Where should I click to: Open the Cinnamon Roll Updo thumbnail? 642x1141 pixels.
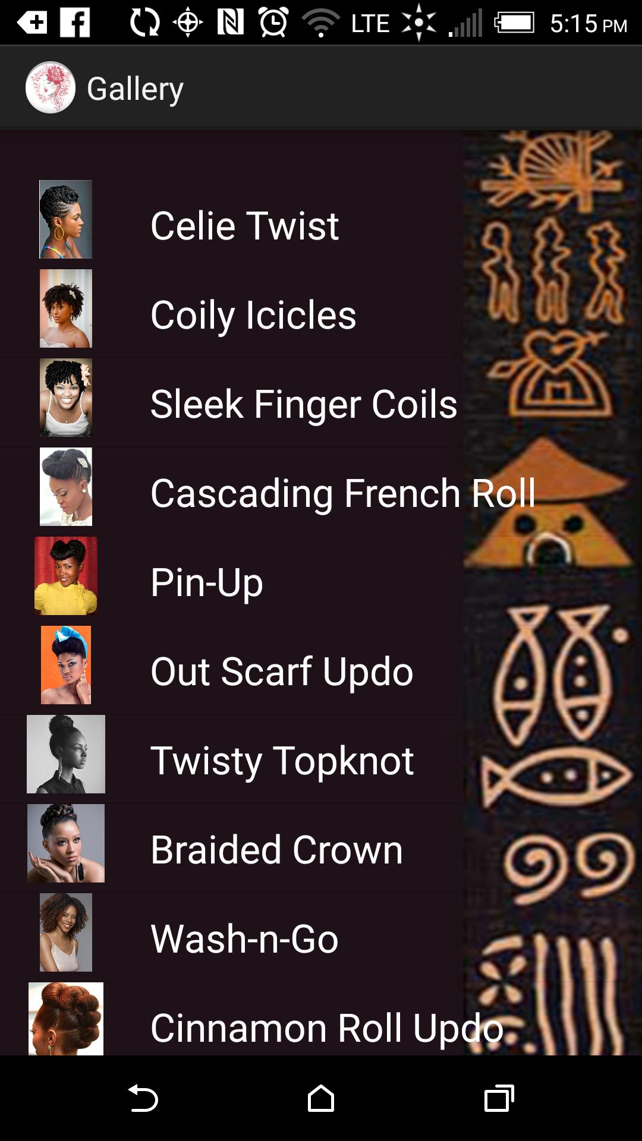pos(66,1019)
